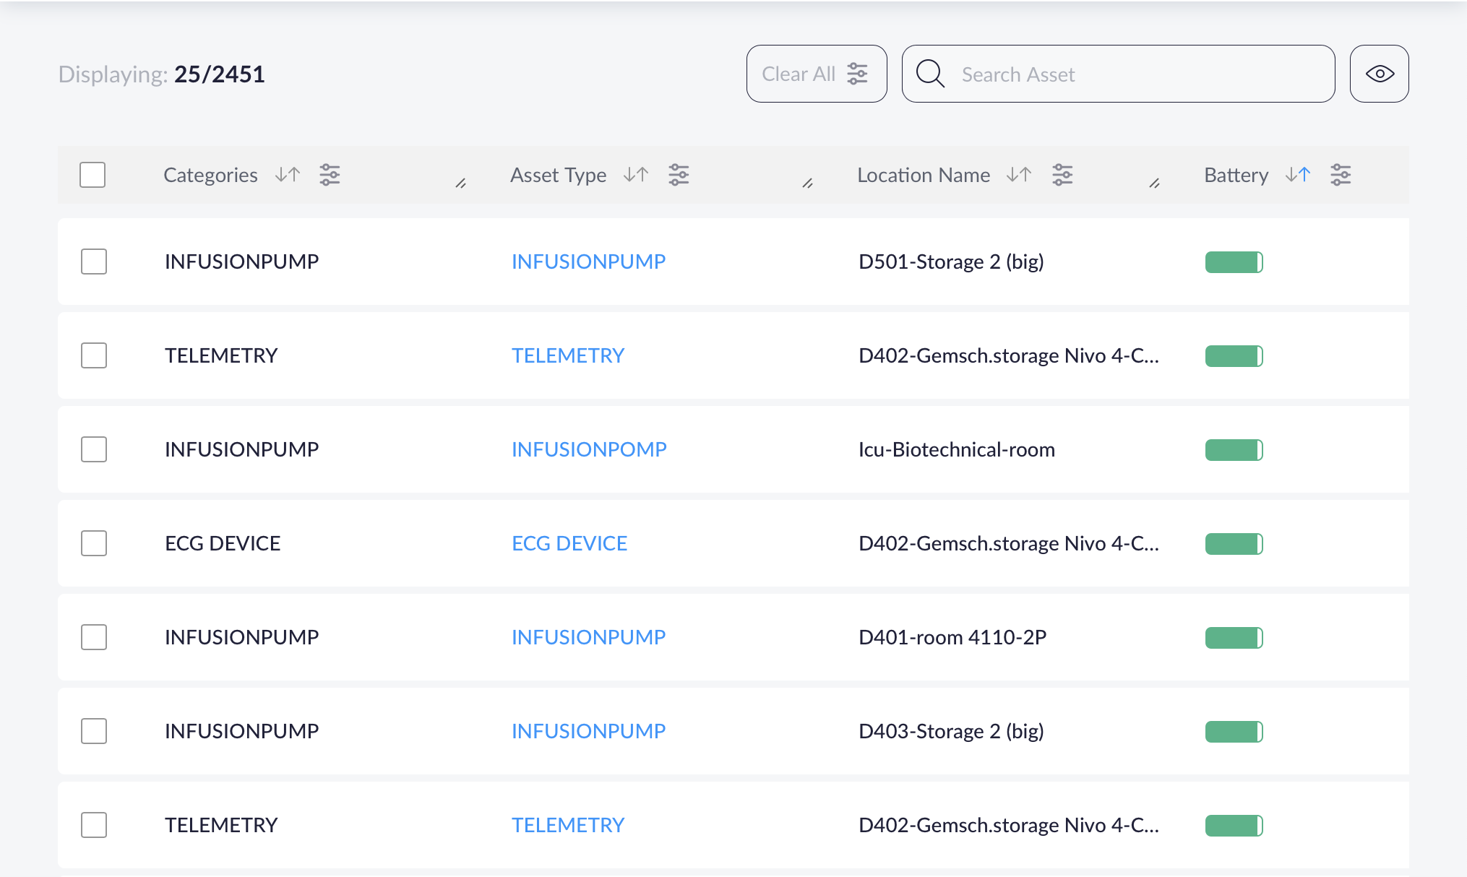
Task: Click the 'D403-Storage 2 (big)' location cell
Action: pos(951,731)
